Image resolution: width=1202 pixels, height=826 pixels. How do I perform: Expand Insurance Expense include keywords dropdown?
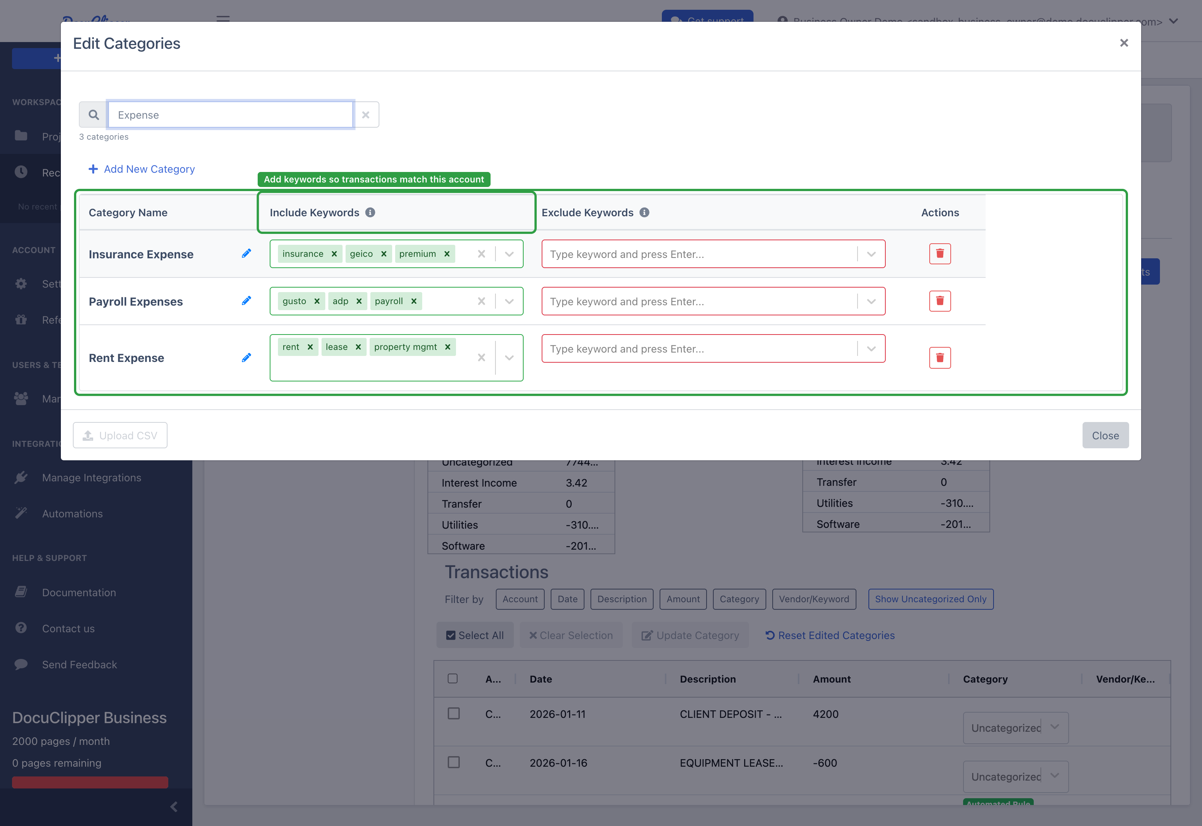(509, 253)
